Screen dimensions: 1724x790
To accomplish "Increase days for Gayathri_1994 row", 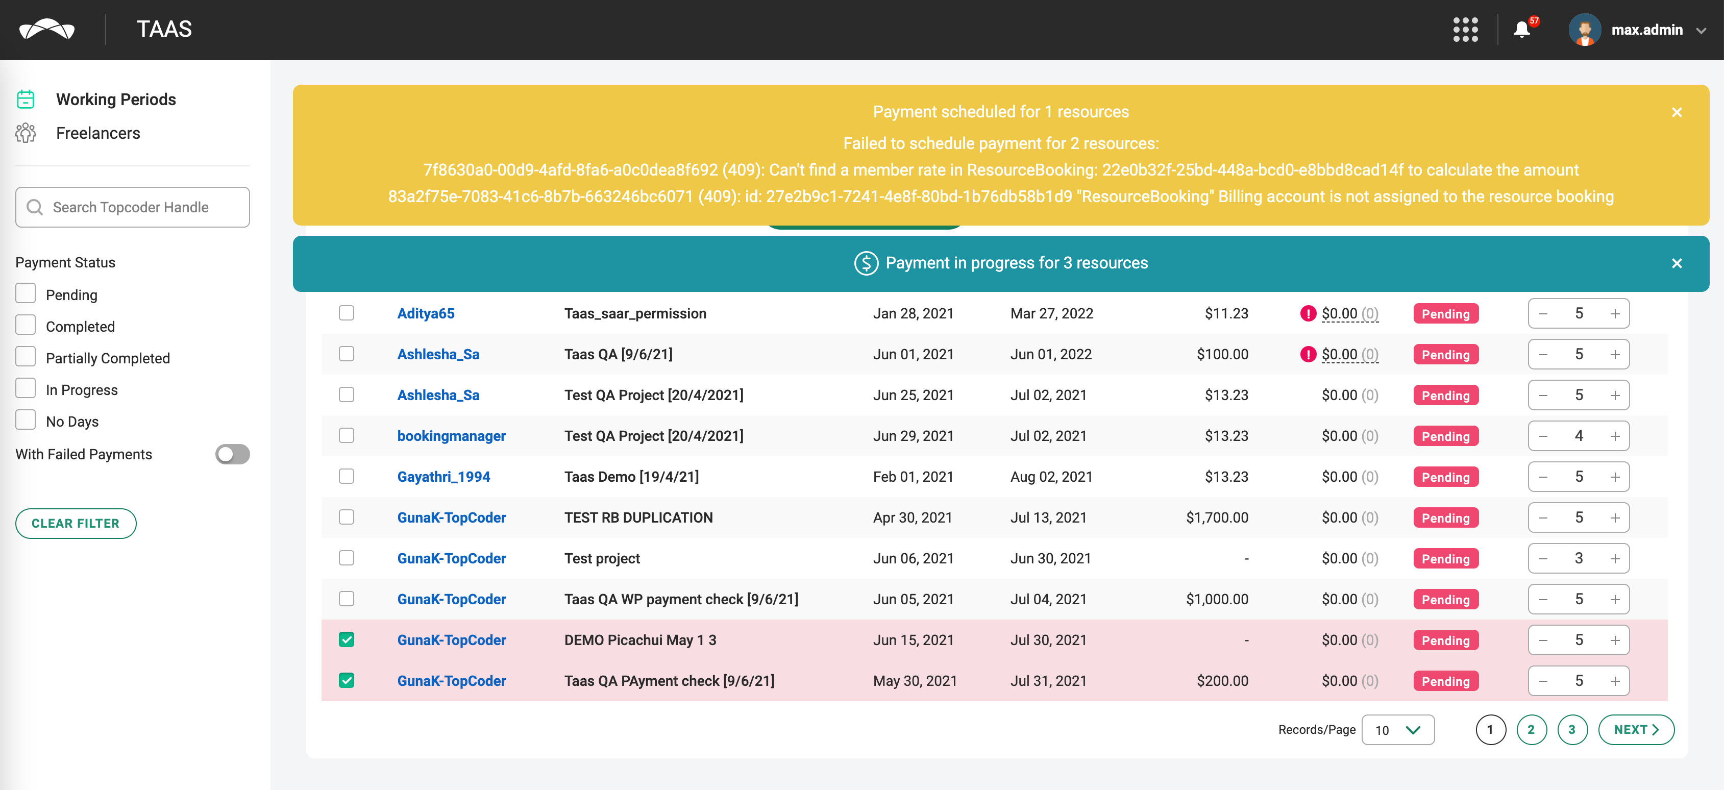I will click(x=1614, y=477).
